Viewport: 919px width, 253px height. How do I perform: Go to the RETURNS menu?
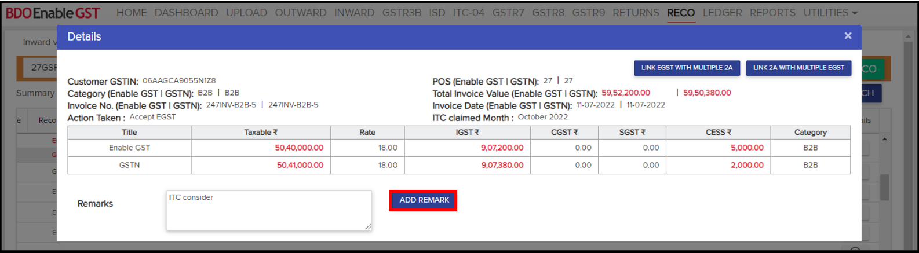(x=636, y=13)
